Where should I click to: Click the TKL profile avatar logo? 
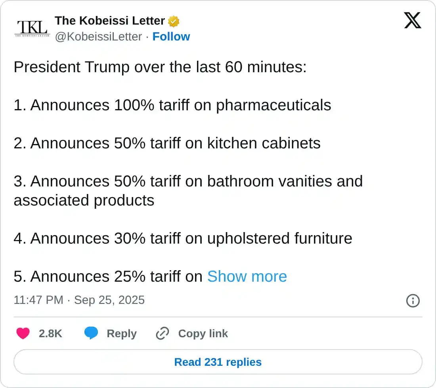click(x=32, y=28)
